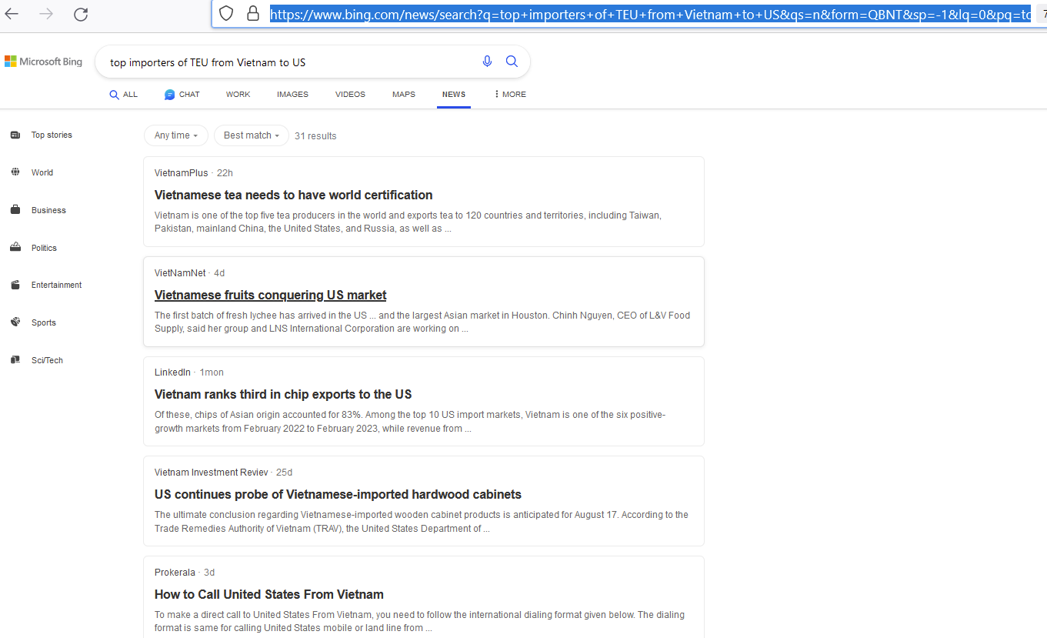
Task: Select the Sci/Tech icon
Action: tap(15, 360)
